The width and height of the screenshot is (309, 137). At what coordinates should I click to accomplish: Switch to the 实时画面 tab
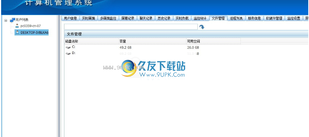coord(88,18)
